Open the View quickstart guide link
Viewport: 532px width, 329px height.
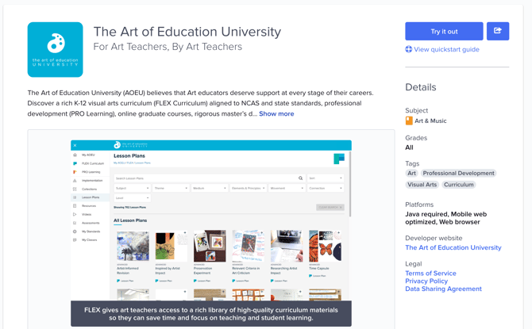pyautogui.click(x=446, y=49)
